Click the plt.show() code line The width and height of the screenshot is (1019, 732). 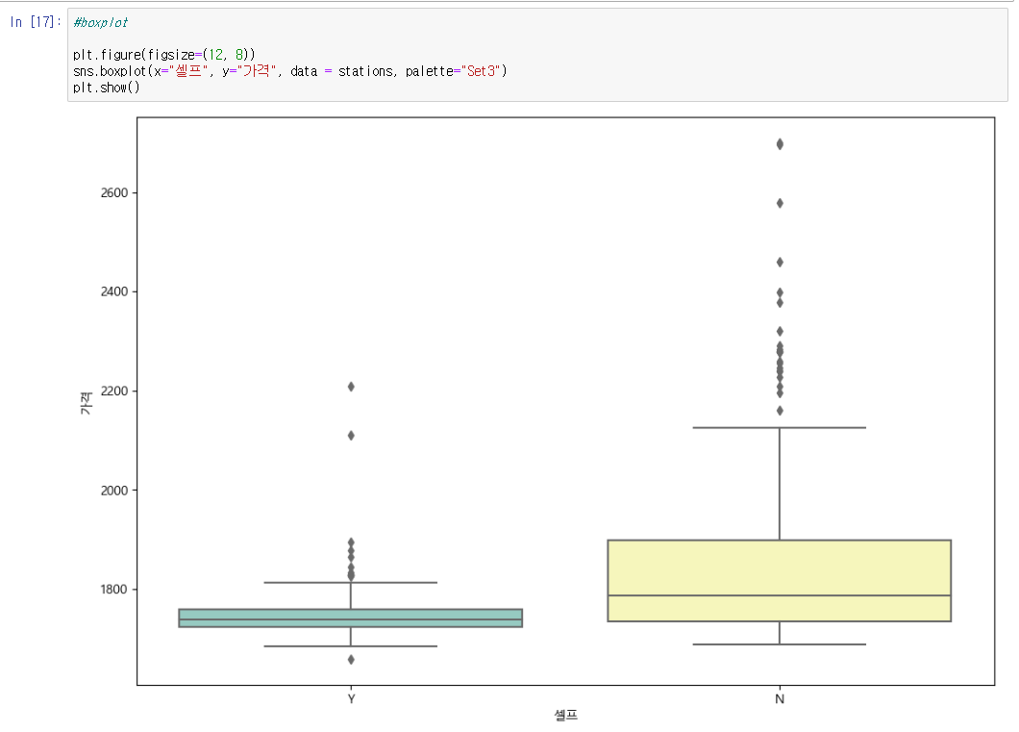[x=107, y=88]
